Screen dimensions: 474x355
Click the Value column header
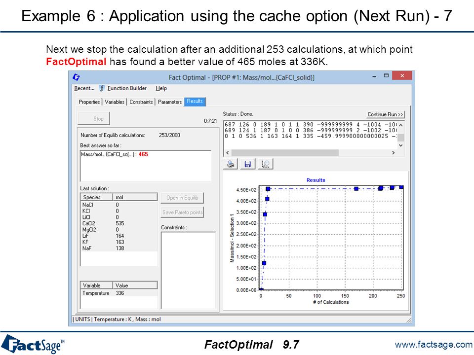click(135, 285)
